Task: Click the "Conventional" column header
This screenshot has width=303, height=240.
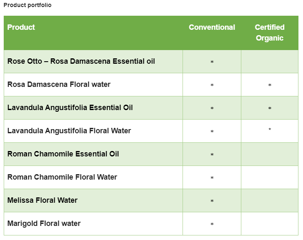Action: [x=212, y=27]
